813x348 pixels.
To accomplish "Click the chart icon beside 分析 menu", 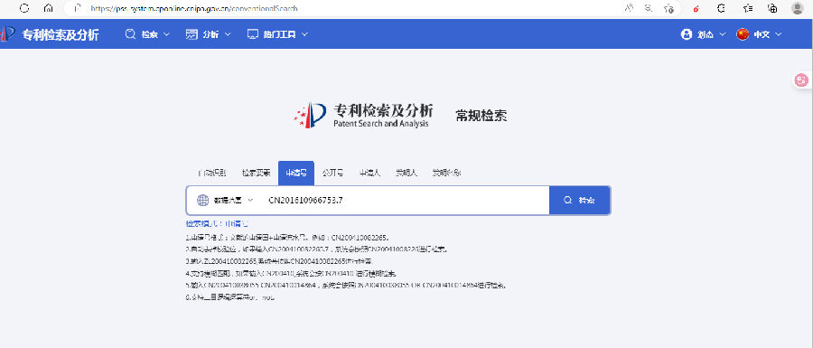I will point(192,34).
